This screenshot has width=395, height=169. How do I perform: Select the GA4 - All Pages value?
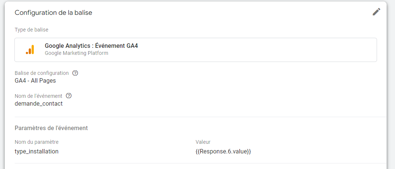click(x=35, y=80)
